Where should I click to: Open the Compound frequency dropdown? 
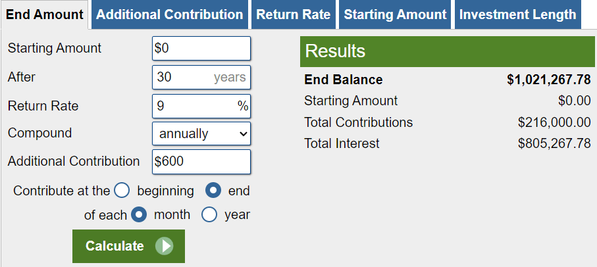pyautogui.click(x=201, y=133)
